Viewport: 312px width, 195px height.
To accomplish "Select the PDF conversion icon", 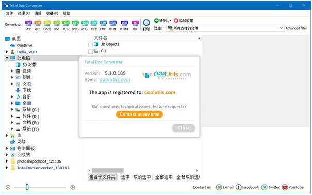I will coord(28,23).
